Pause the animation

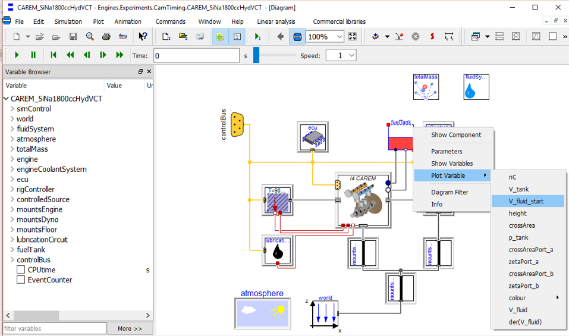pos(33,55)
